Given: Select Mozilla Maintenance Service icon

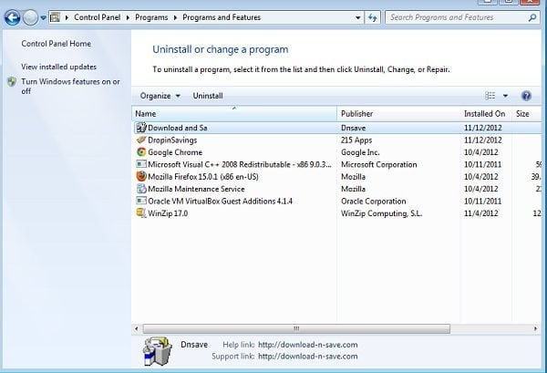Looking at the screenshot, I should coord(141,189).
